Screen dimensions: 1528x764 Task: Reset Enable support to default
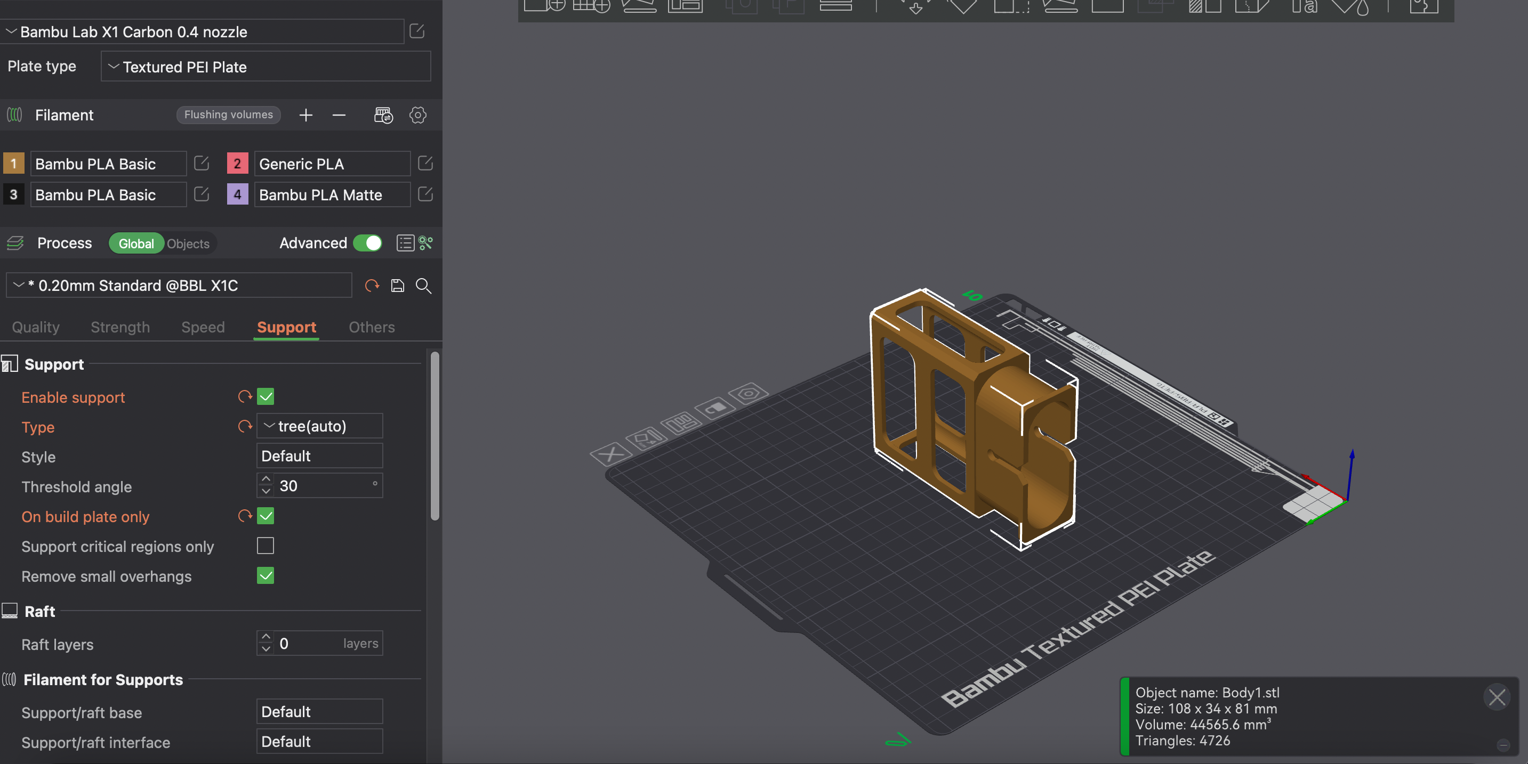tap(244, 396)
